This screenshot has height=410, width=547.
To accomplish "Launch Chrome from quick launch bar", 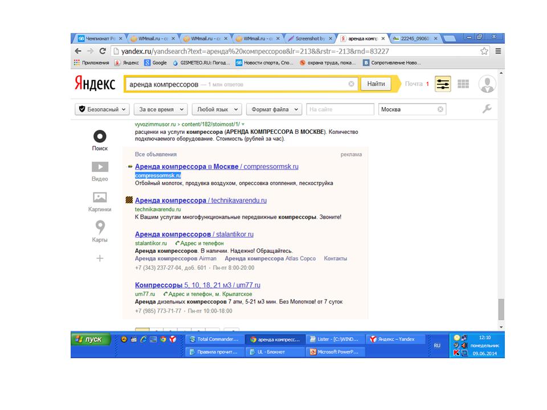I will click(164, 339).
